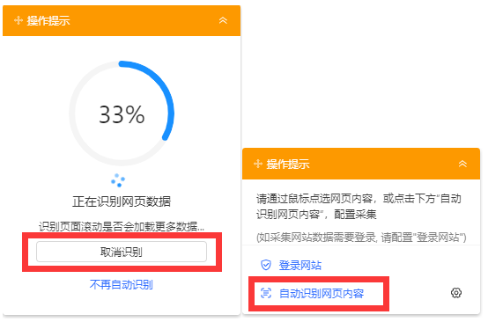
Task: Click the scan icon beside 自动识别网页内容
Action: point(266,293)
